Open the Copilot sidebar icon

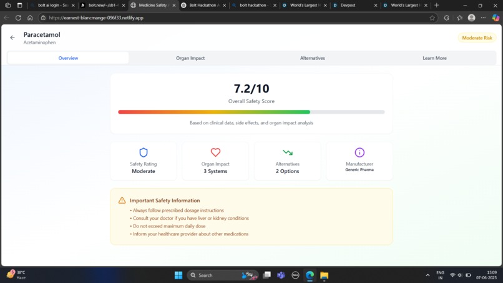coord(496,18)
